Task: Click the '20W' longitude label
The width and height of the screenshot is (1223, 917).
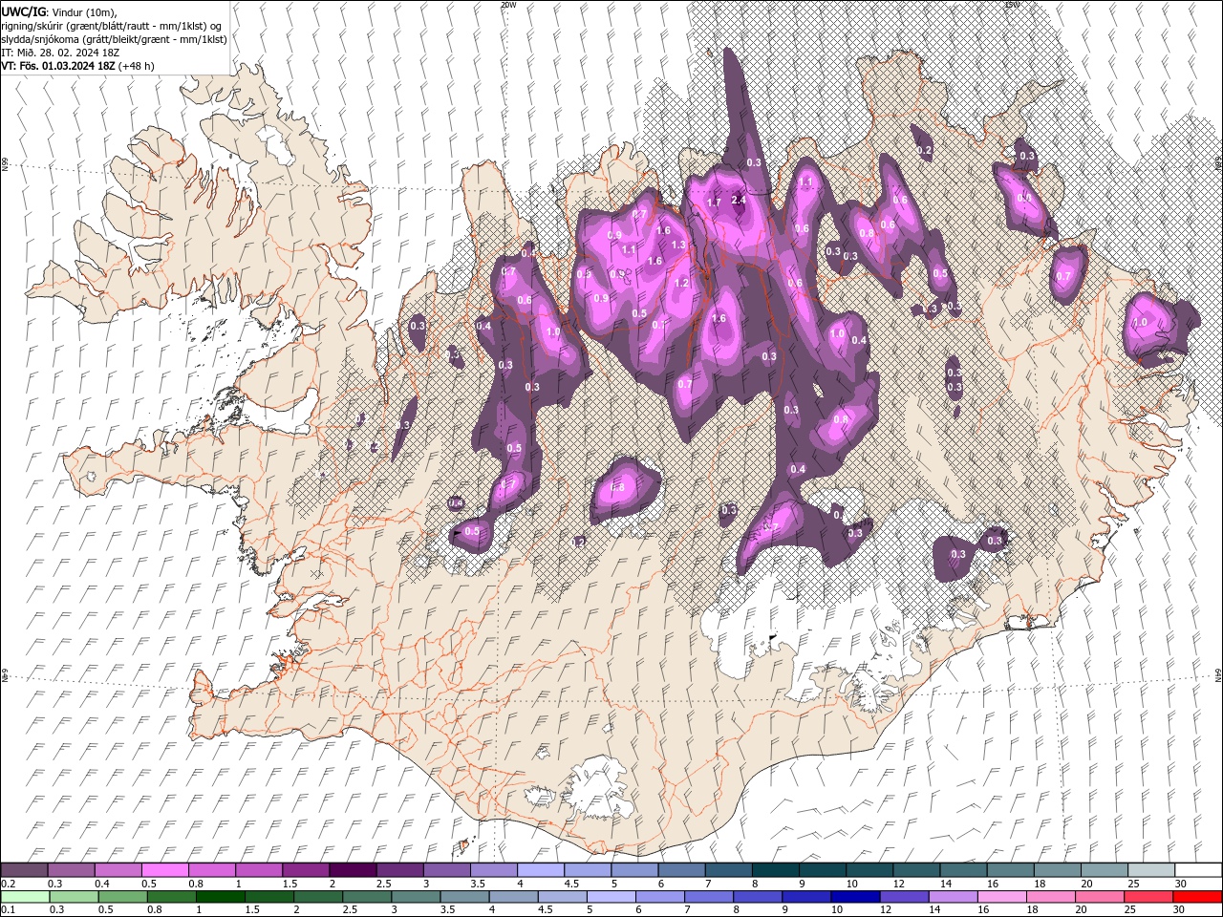Action: pyautogui.click(x=507, y=5)
